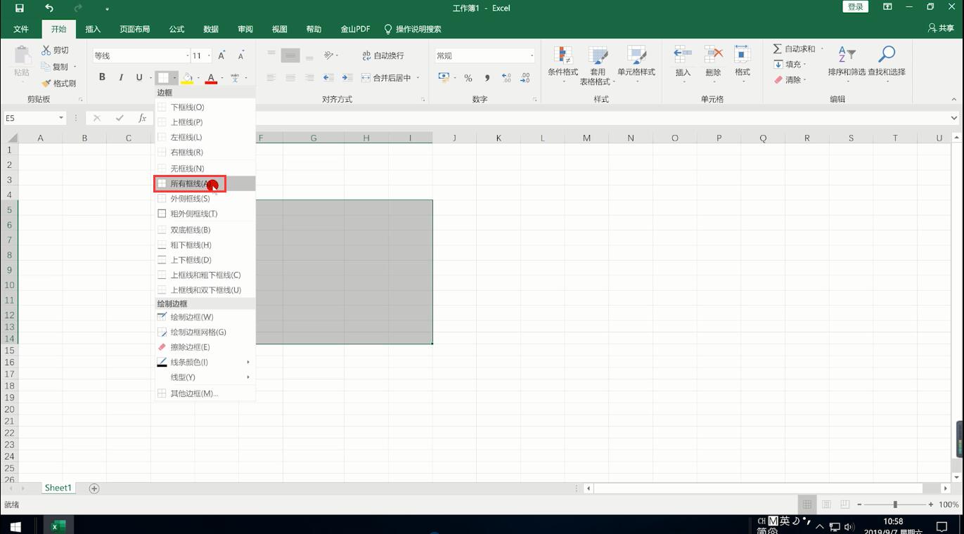Decrease font size icon
Image resolution: width=964 pixels, height=534 pixels.
click(x=240, y=56)
